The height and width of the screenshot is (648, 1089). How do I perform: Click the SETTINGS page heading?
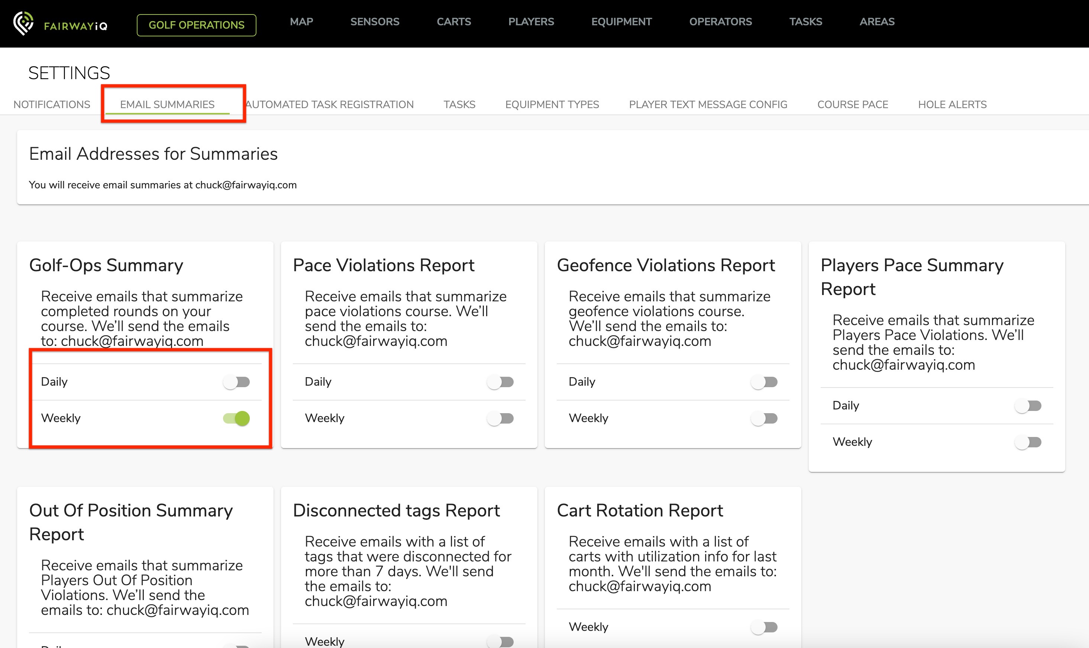(69, 73)
